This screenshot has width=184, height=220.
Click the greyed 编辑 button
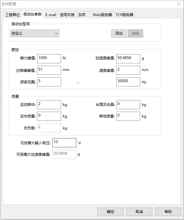click(x=135, y=33)
